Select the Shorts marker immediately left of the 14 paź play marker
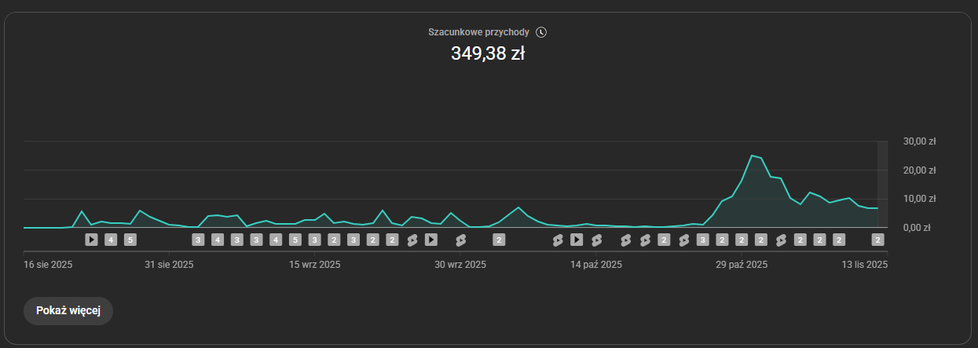Image resolution: width=978 pixels, height=348 pixels. (558, 240)
